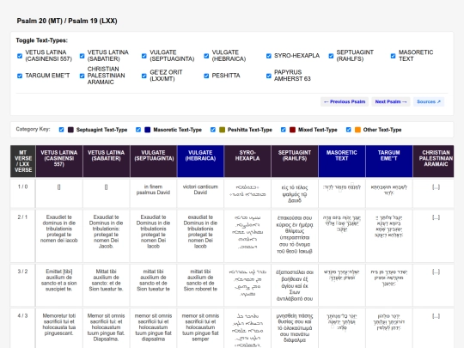Viewport: 464px width, 348px height.
Task: Toggle the Peshitta checkbox
Action: pyautogui.click(x=206, y=76)
